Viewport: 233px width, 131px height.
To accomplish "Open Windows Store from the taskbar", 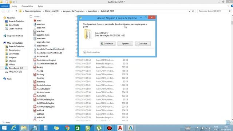I will point(78,128).
